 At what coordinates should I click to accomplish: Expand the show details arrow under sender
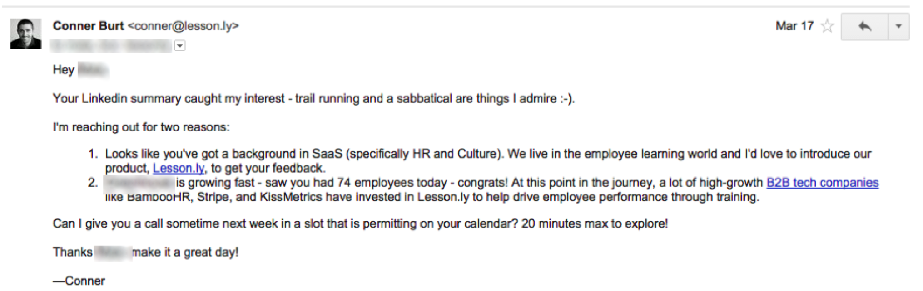[180, 46]
